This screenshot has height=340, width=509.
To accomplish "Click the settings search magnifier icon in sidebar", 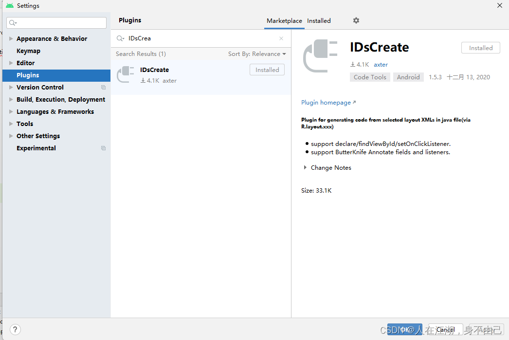I will point(13,23).
